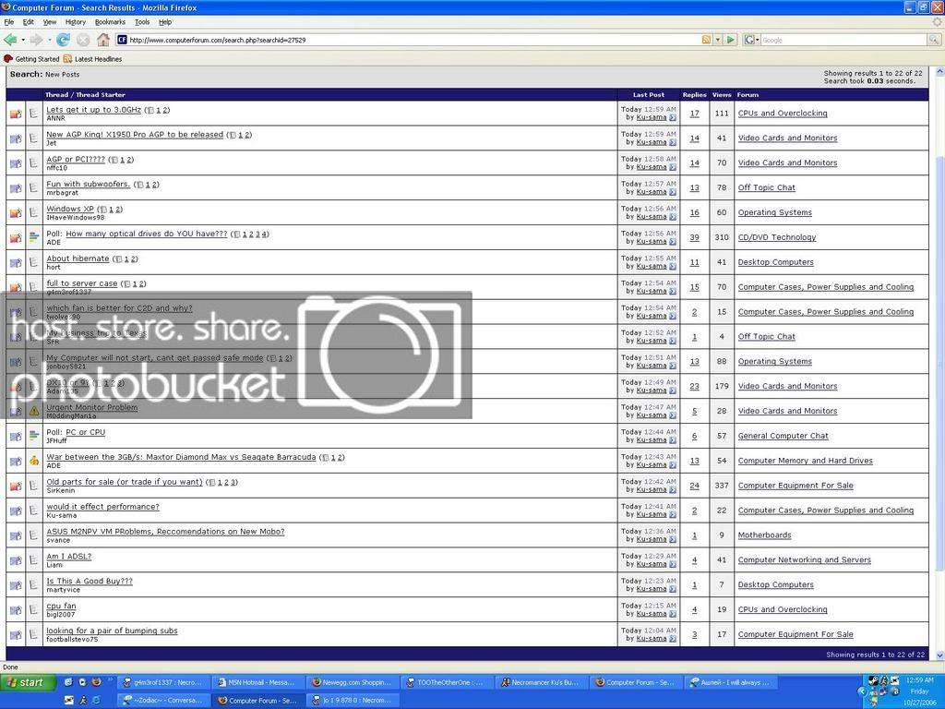The width and height of the screenshot is (945, 709).
Task: Open the Edit menu
Action: [x=29, y=22]
